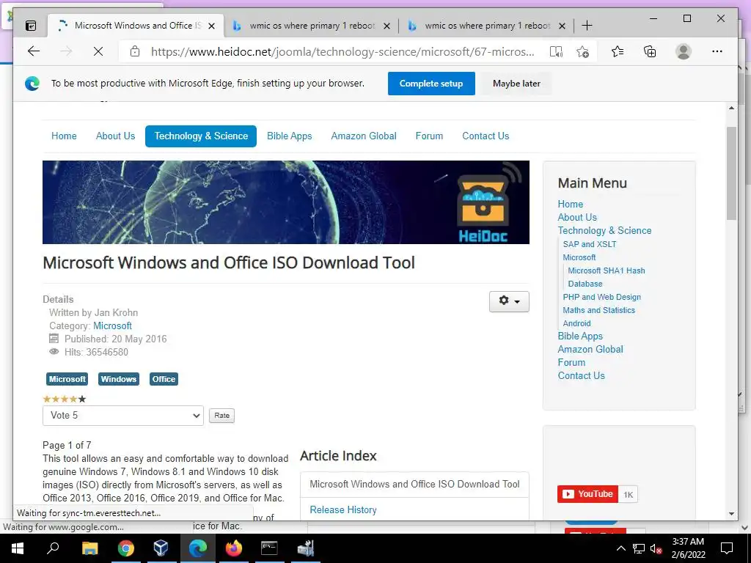The image size is (751, 563).
Task: Open the Vote 5 rating dropdown
Action: (123, 416)
